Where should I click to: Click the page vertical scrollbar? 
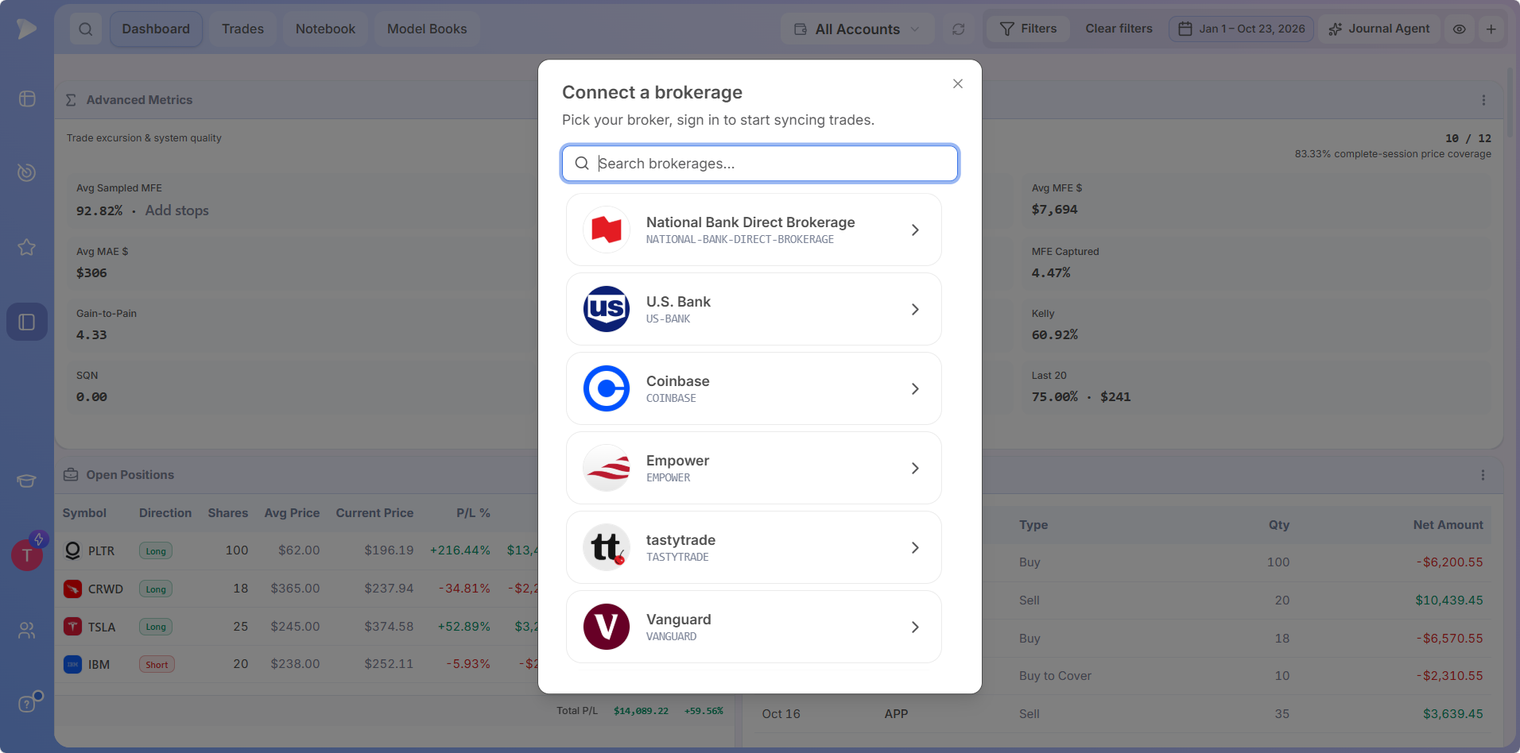click(x=1510, y=103)
